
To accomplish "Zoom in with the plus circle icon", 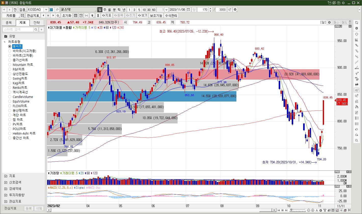I will tap(312, 210).
